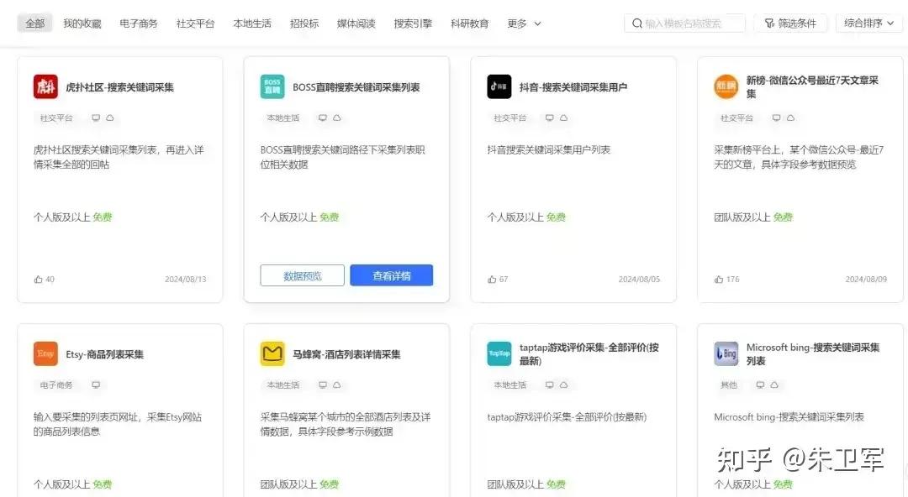This screenshot has height=497, width=908.
Task: Open the 综合排序 sorting dropdown
Action: coord(868,24)
